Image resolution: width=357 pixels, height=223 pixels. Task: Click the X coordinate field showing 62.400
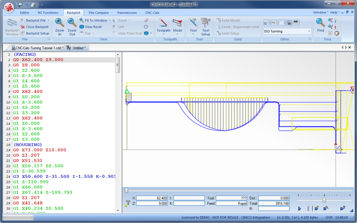click(152, 198)
